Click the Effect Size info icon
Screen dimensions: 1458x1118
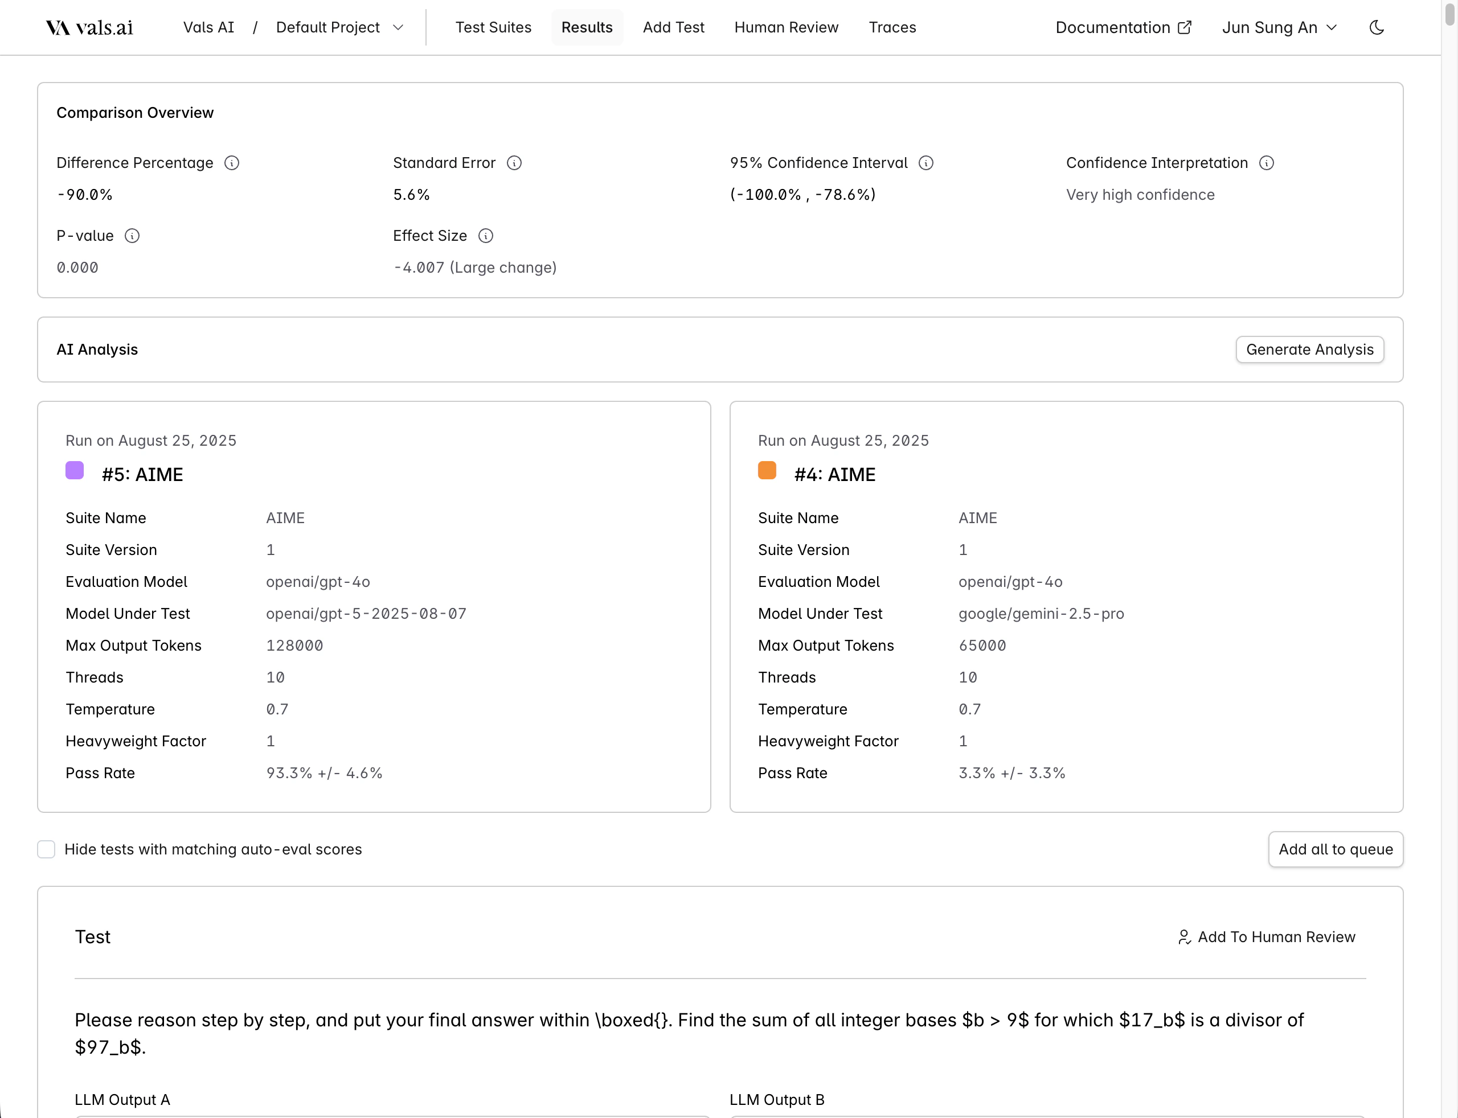pyautogui.click(x=486, y=236)
